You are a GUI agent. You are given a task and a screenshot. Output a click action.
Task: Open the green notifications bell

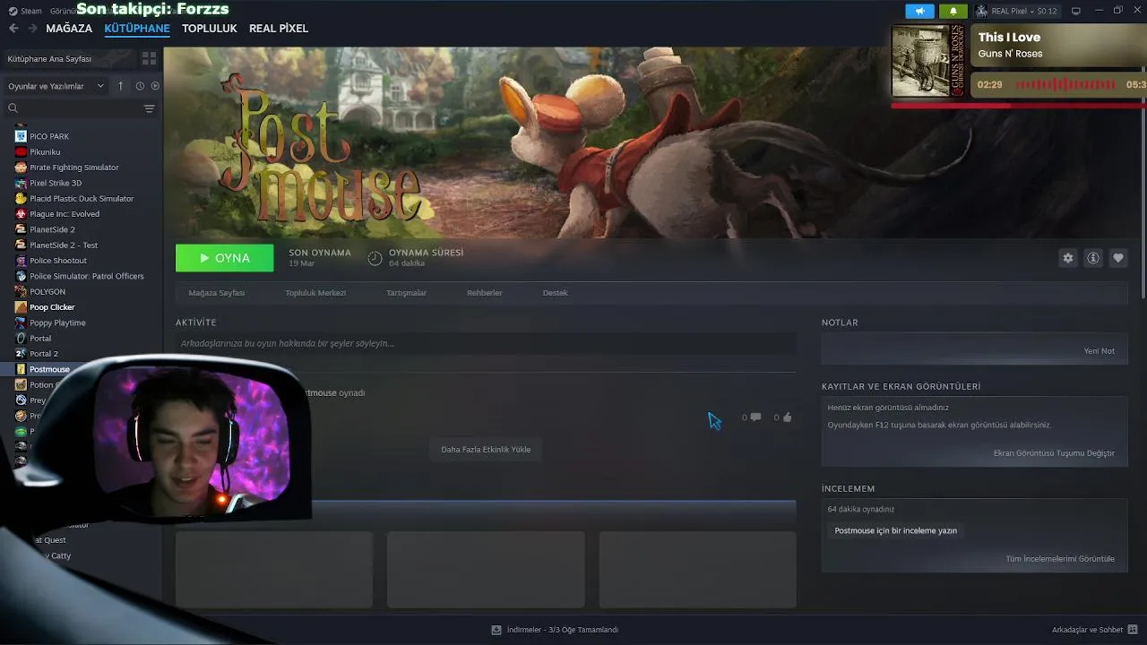coord(953,11)
